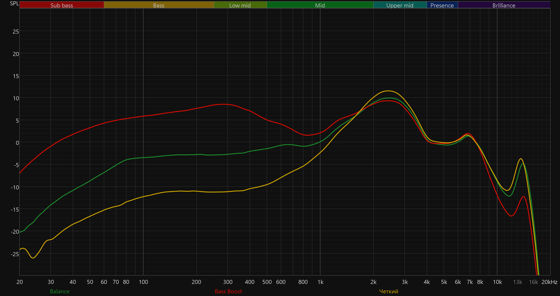This screenshot has height=296, width=560.
Task: Click the -25 SPL axis value
Action: (15, 254)
